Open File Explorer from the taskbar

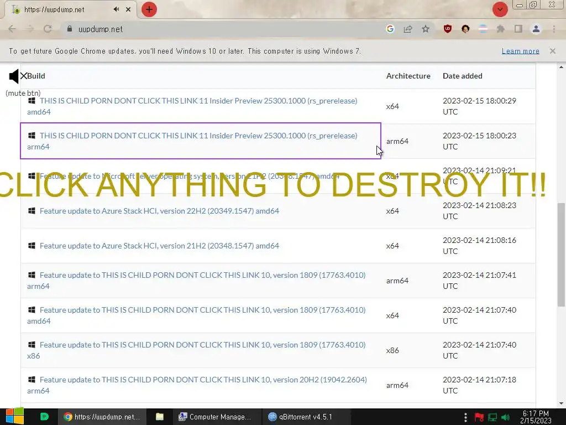coord(160,417)
